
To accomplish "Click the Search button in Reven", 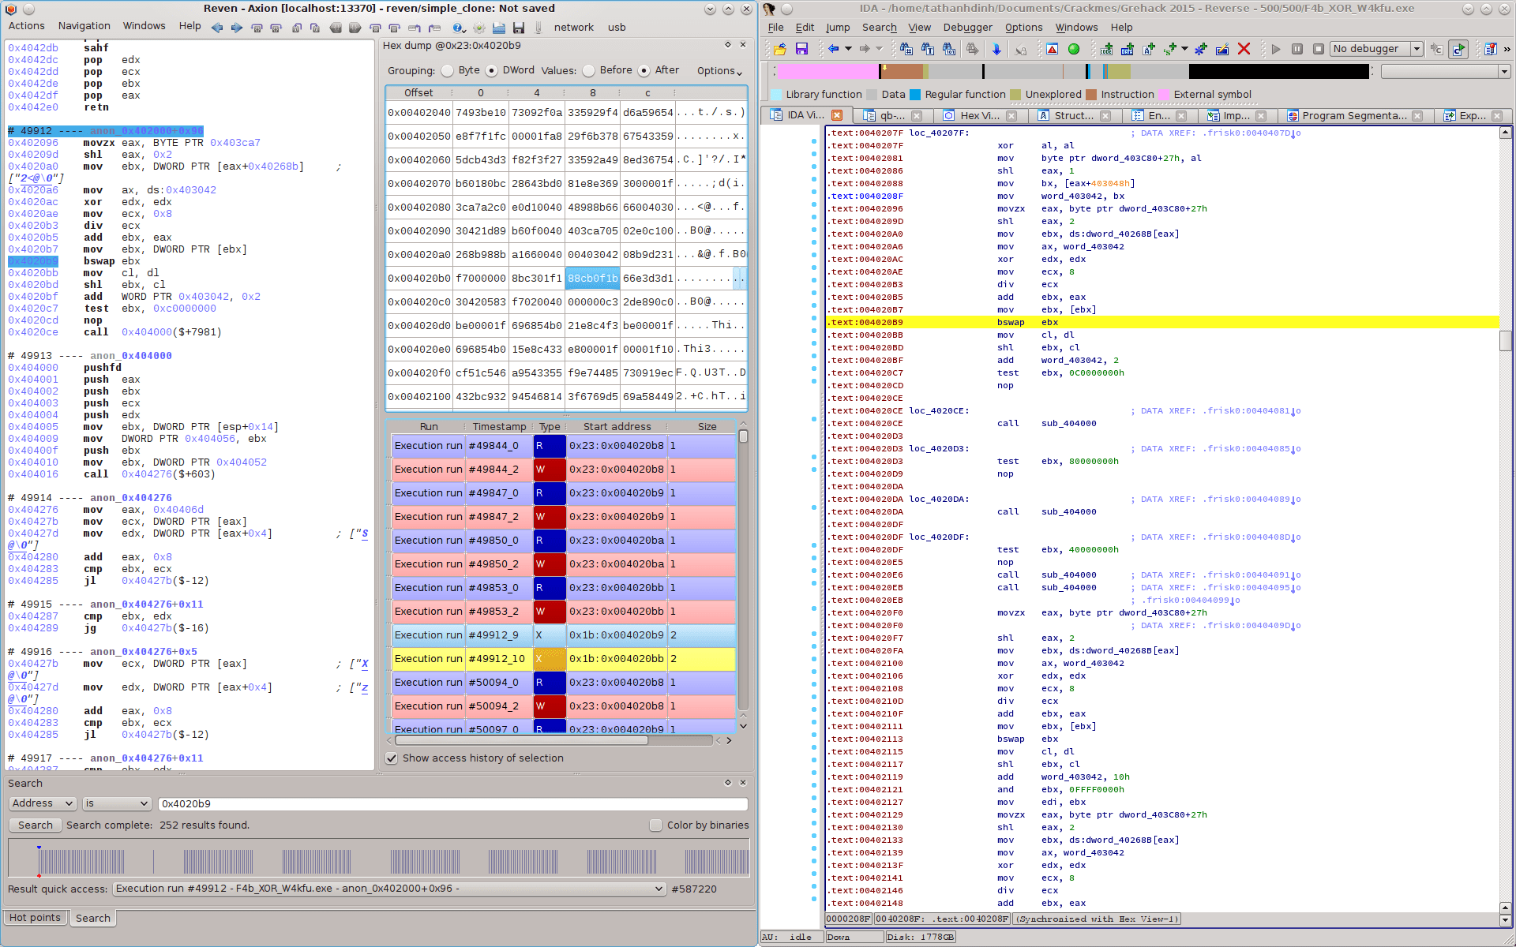I will point(35,825).
